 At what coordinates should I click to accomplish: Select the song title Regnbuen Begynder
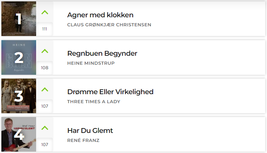click(x=102, y=54)
